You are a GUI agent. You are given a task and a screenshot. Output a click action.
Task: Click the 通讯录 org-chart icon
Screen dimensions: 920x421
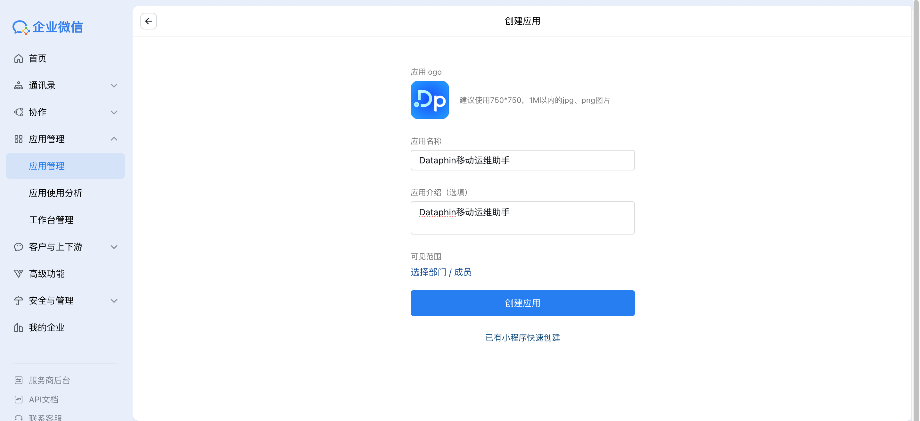click(19, 86)
